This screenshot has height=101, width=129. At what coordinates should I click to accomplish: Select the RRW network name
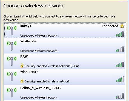point(24,57)
